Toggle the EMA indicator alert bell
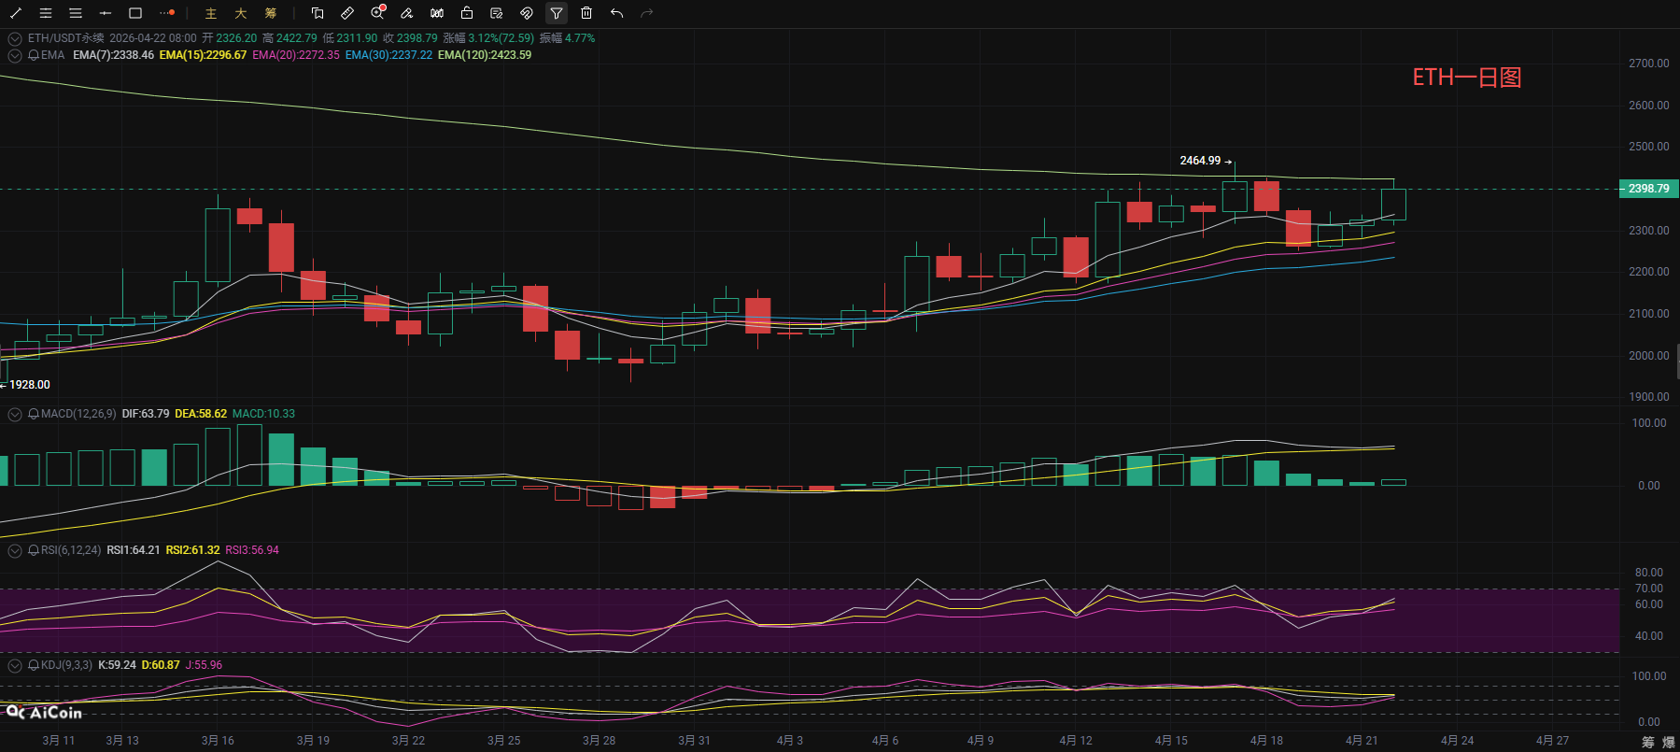Image resolution: width=1680 pixels, height=752 pixels. tap(34, 55)
